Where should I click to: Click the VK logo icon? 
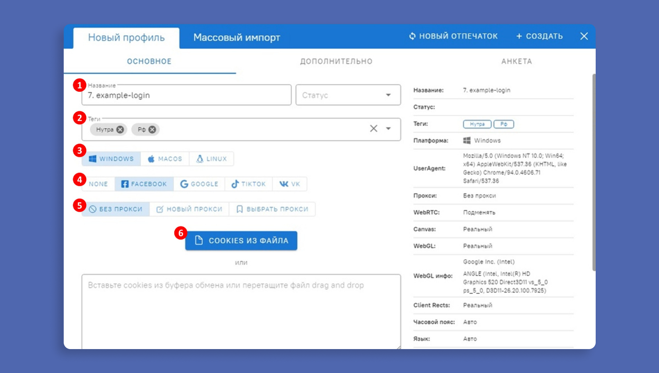pos(284,184)
